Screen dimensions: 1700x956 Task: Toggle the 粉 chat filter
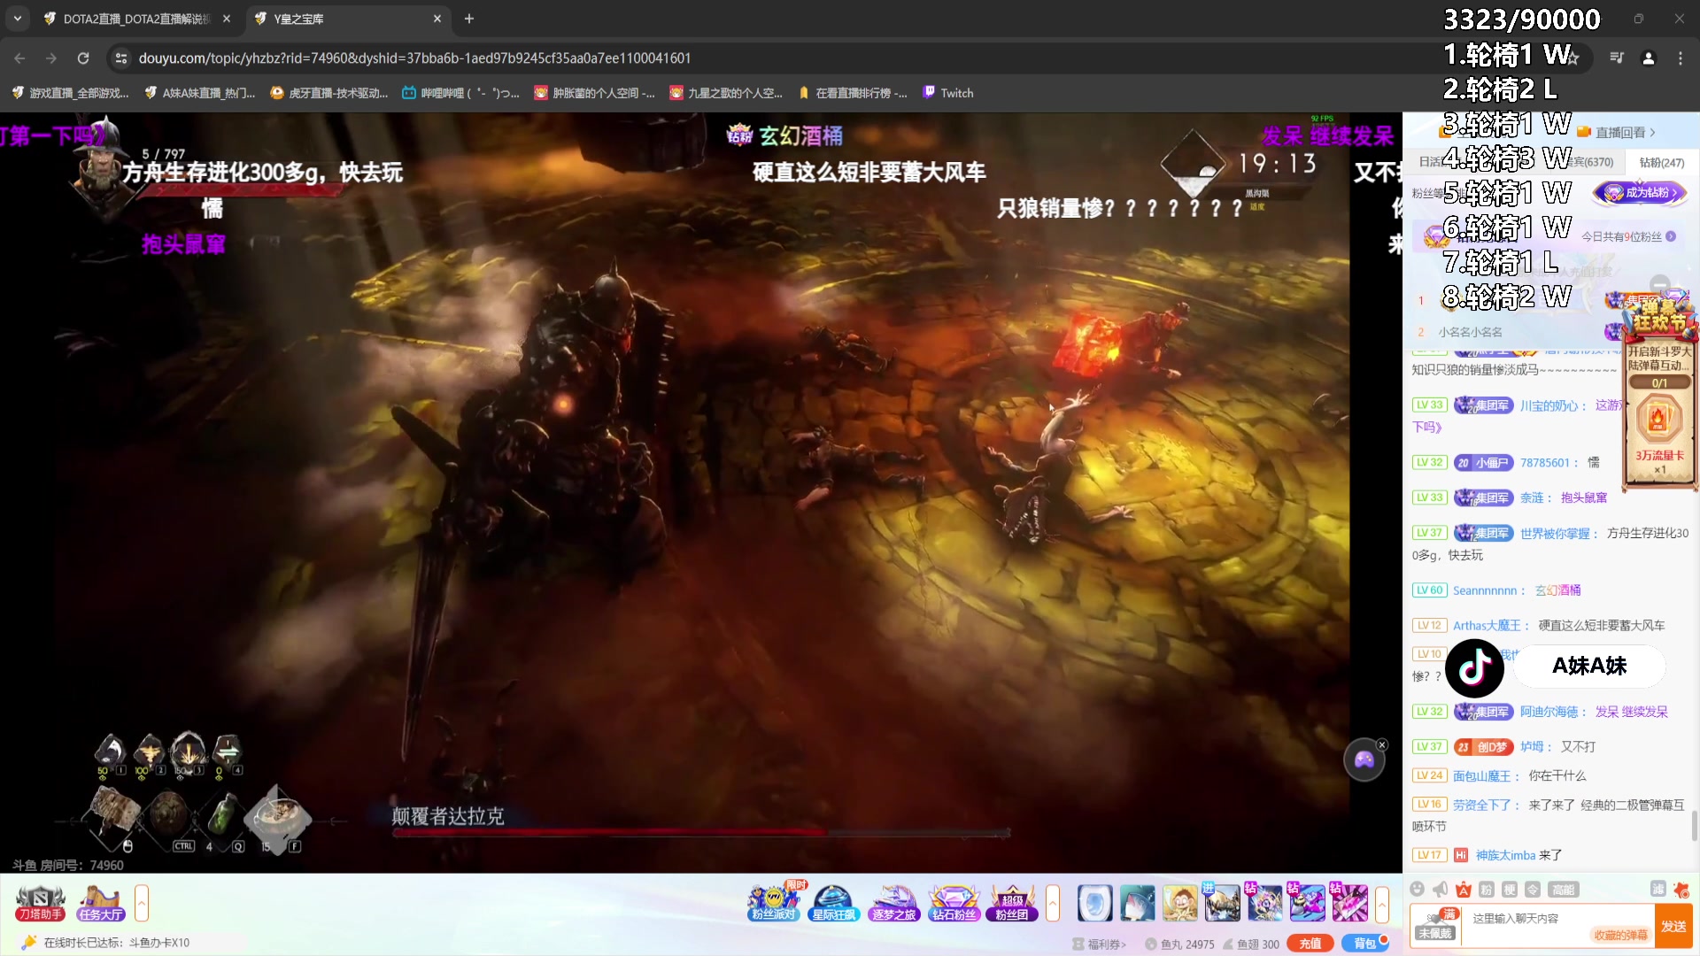[x=1487, y=890]
